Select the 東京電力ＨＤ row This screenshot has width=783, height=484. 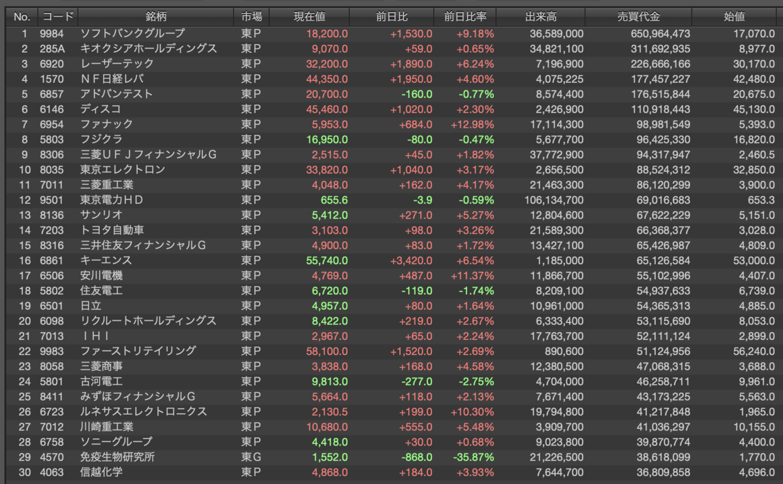coord(391,200)
